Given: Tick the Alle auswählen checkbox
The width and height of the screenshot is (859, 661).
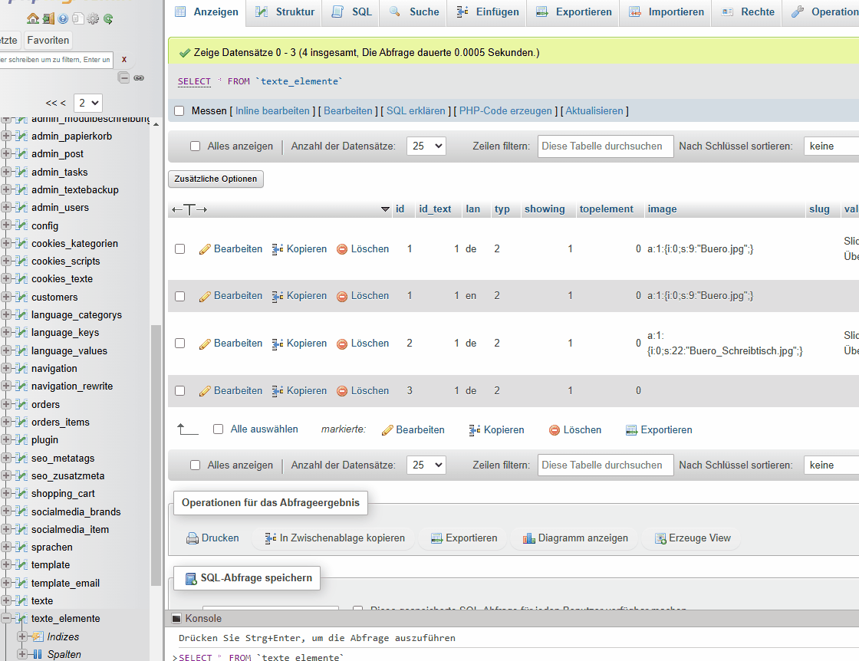Looking at the screenshot, I should [218, 429].
